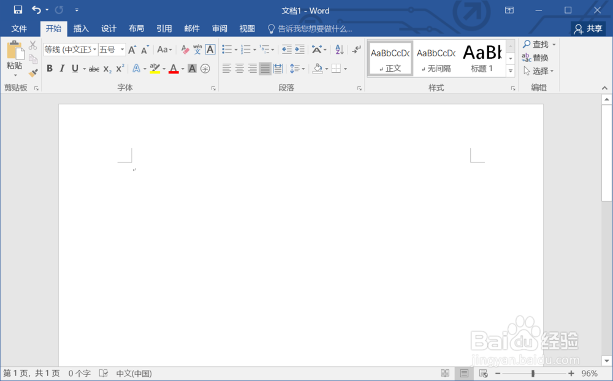Screen dimensions: 613x381
Task: Open the Change Case Aa dropdown
Action: (x=164, y=50)
